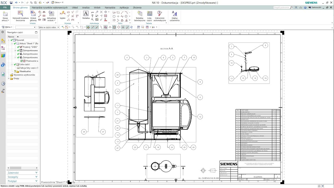Switch to the Złożenia tab
Image resolution: width=334 pixels, height=188 pixels.
pyautogui.click(x=137, y=8)
